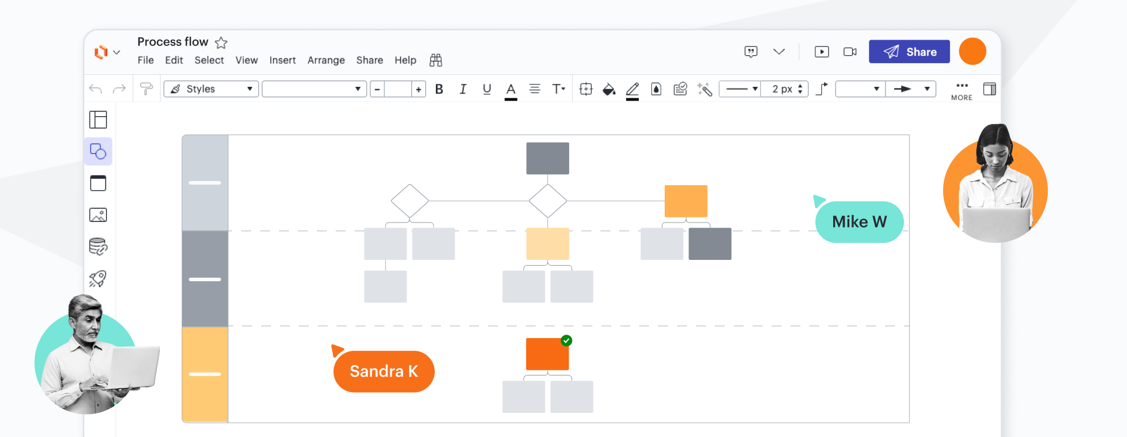This screenshot has width=1127, height=437.
Task: Select the Shapes panel icon in sidebar
Action: [98, 152]
